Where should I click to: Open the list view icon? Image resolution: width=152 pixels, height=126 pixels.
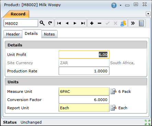[x=141, y=23]
